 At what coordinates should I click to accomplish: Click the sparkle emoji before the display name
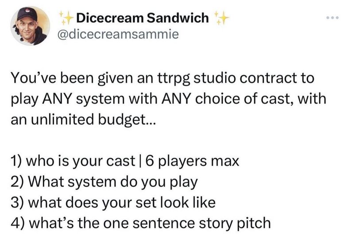[66, 18]
